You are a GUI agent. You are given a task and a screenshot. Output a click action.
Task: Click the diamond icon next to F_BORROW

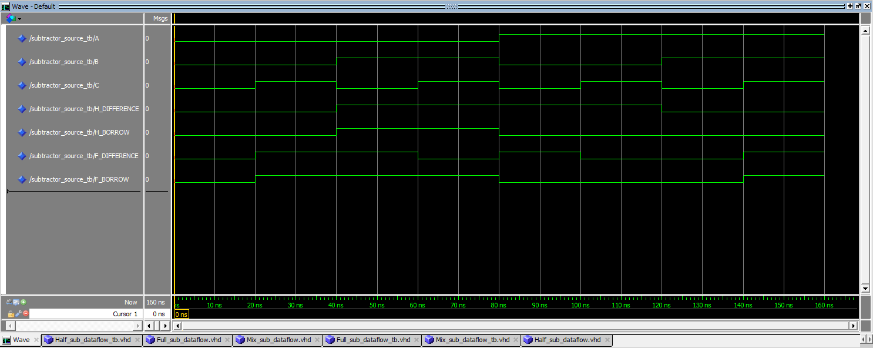point(22,179)
